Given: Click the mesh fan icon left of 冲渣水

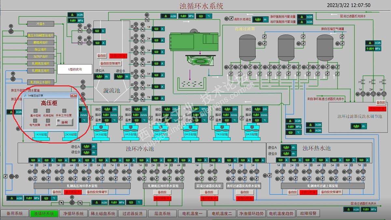Looking at the screenshot, I should (x=11, y=31).
